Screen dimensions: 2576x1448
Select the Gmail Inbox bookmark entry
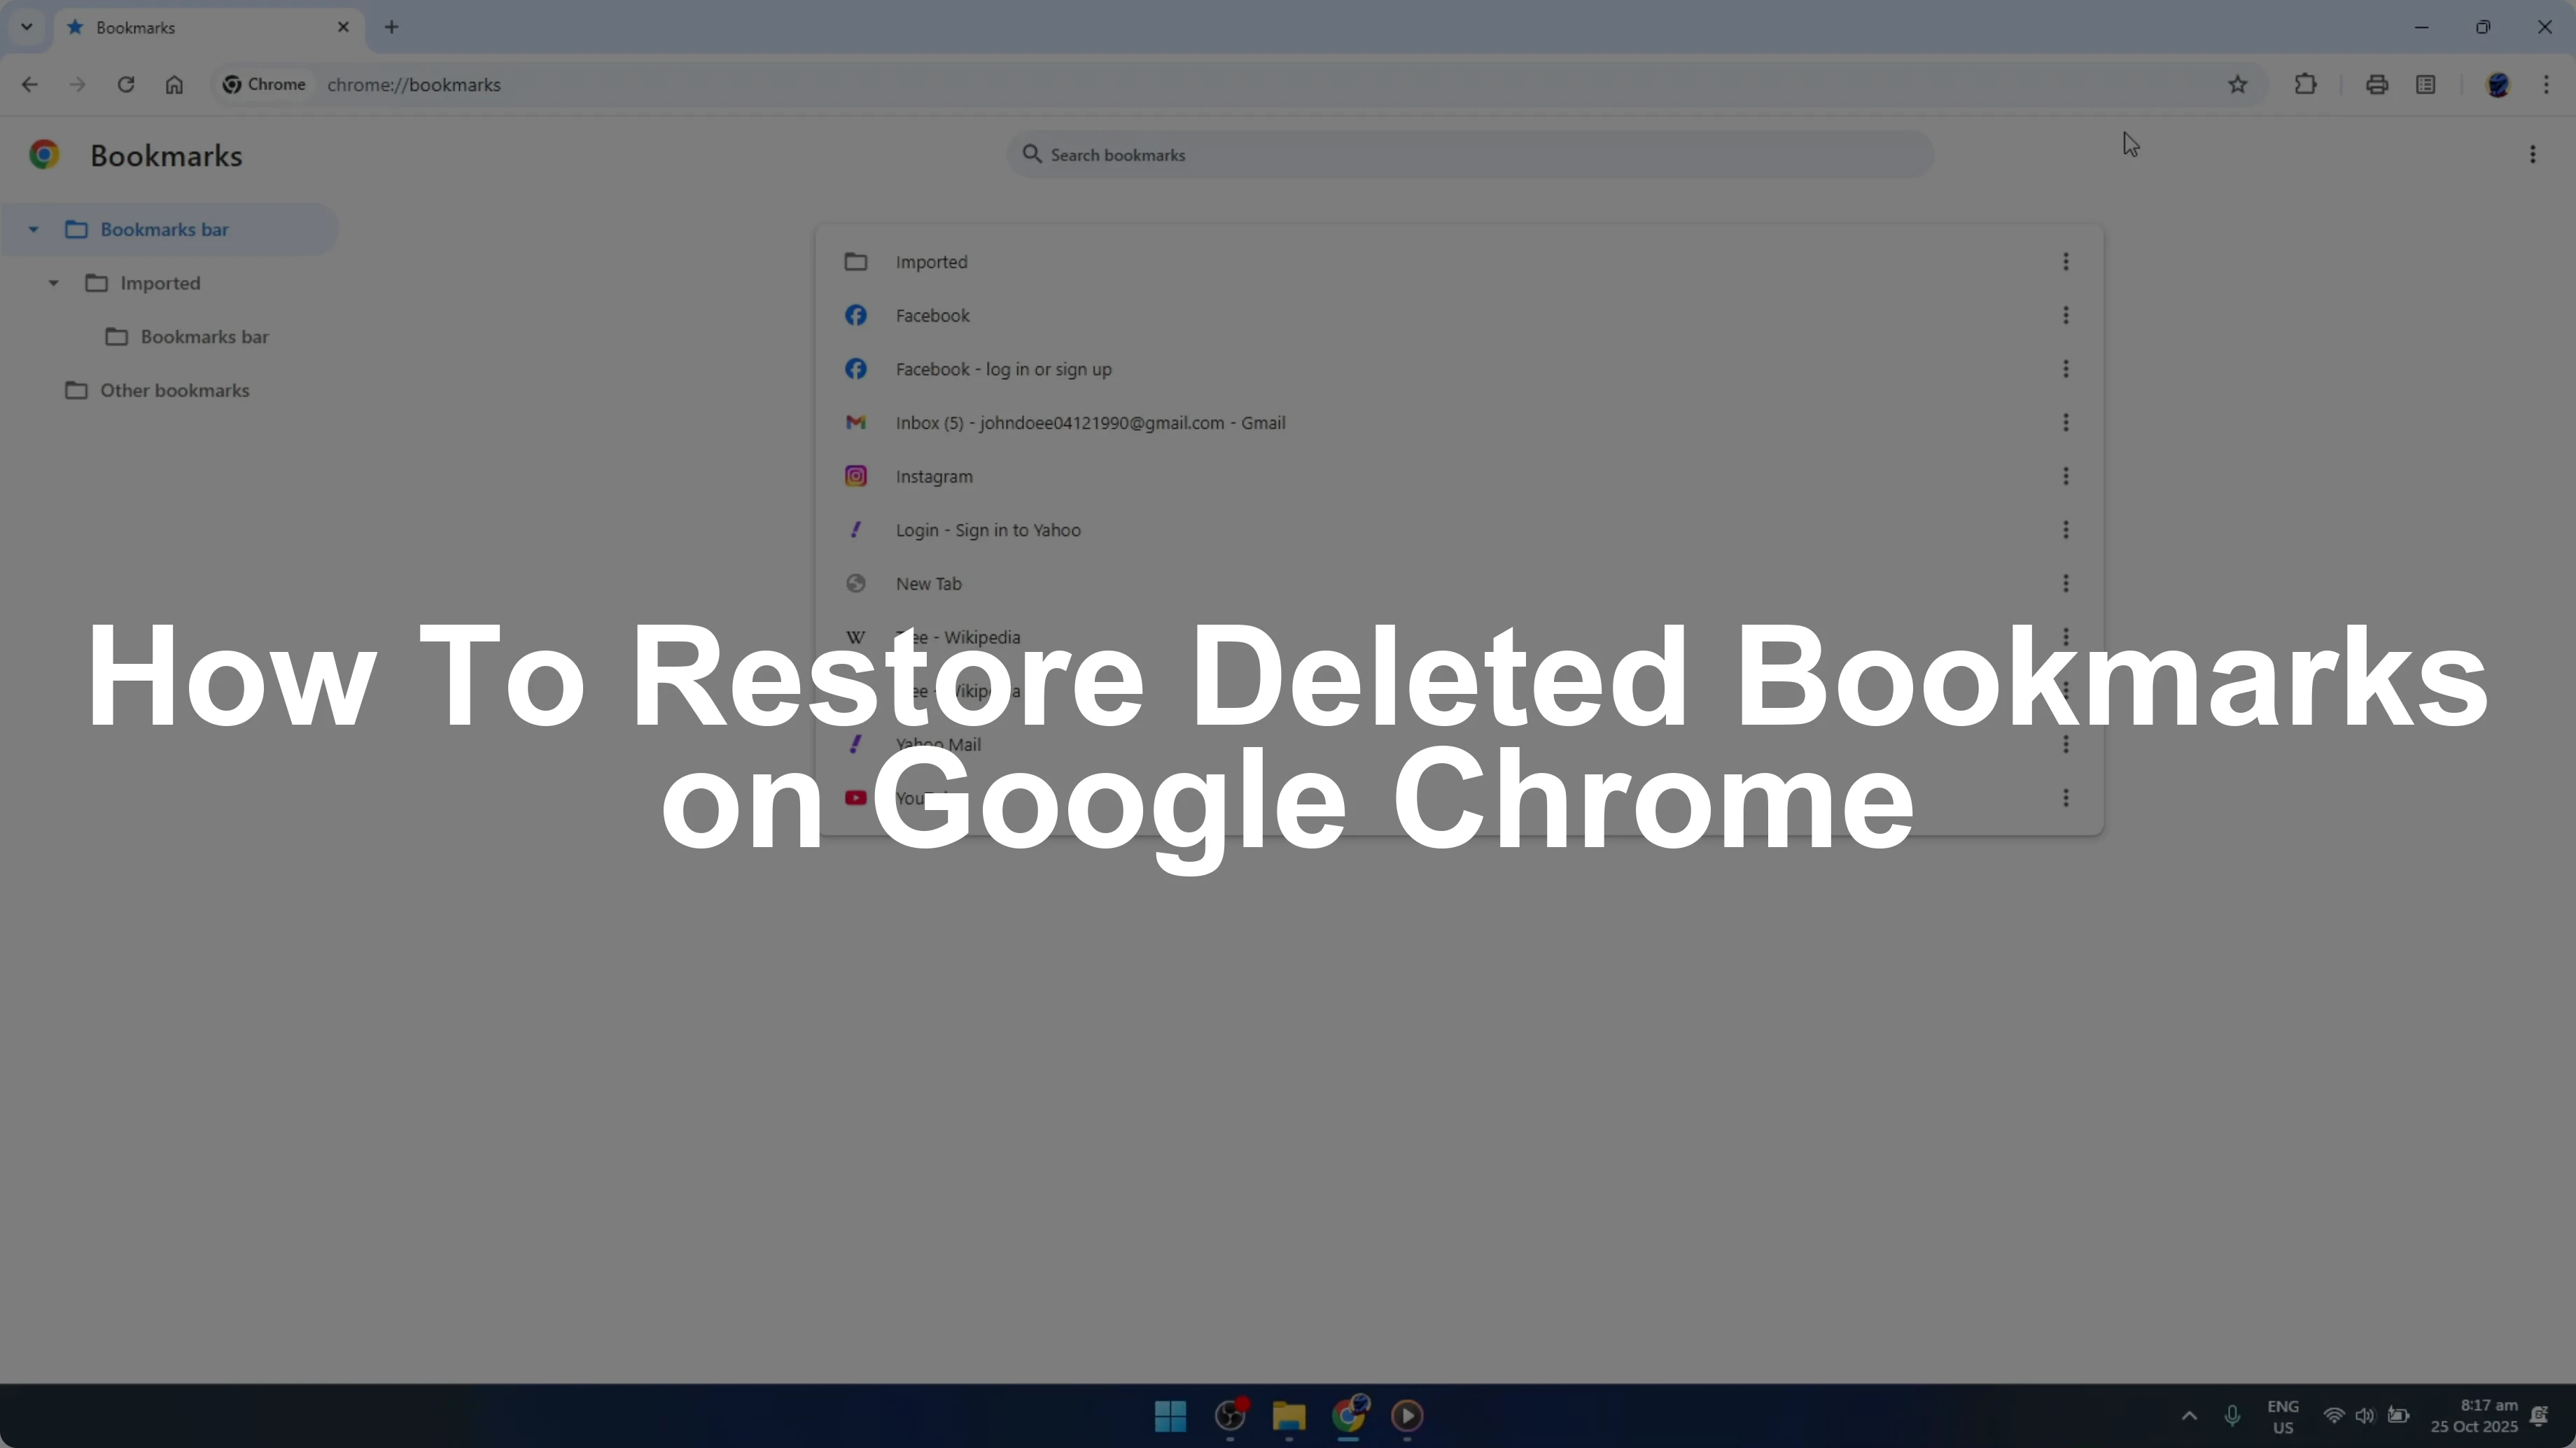1090,423
